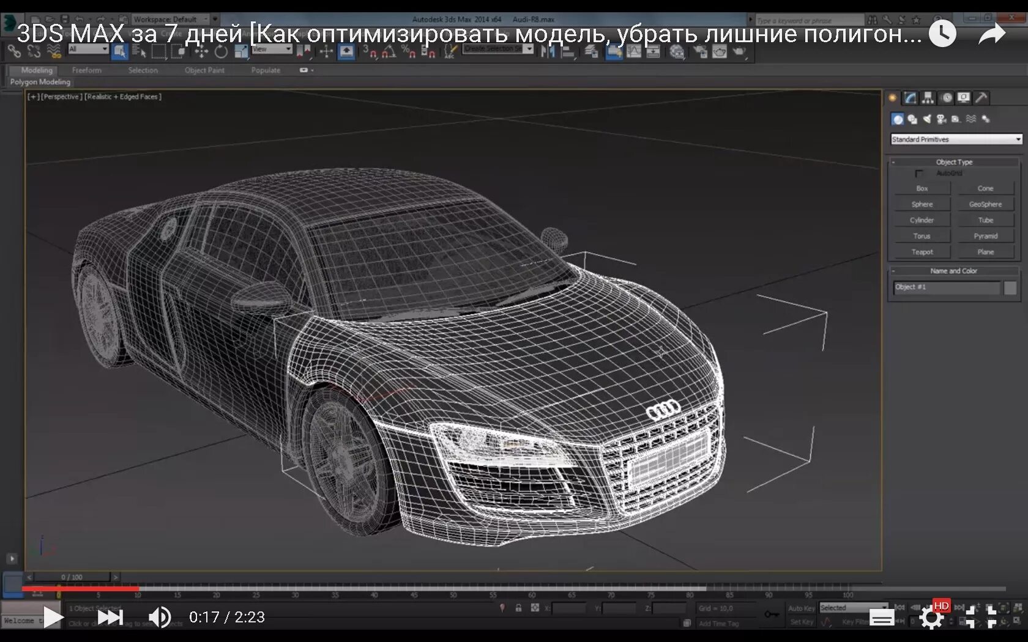Click the object name field Object #1

(947, 287)
